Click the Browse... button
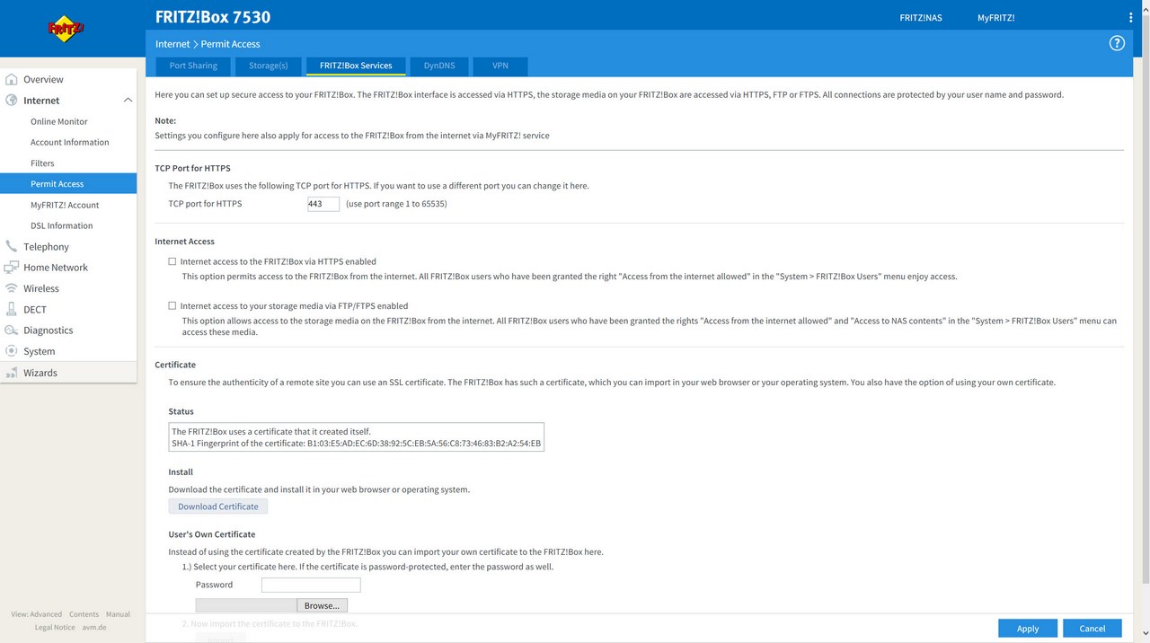The width and height of the screenshot is (1150, 643). click(322, 605)
